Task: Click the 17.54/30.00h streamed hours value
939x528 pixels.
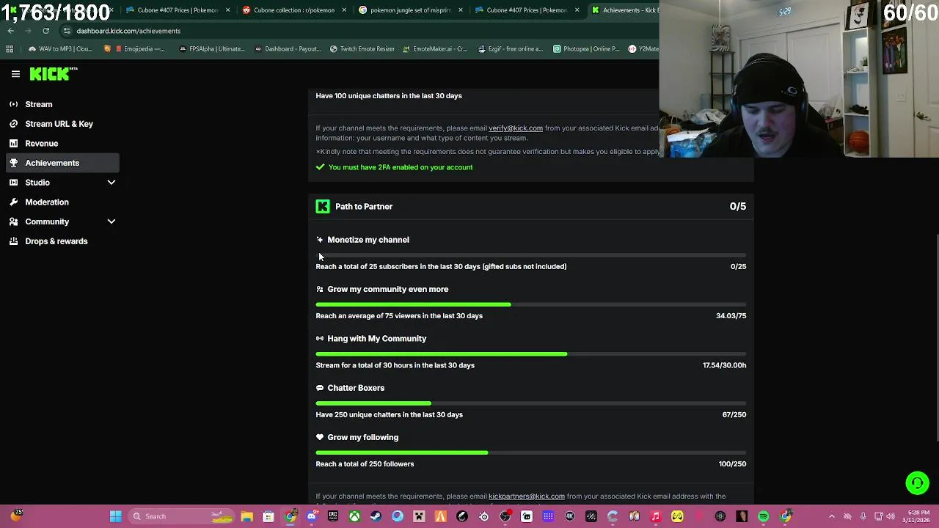Action: pos(724,365)
